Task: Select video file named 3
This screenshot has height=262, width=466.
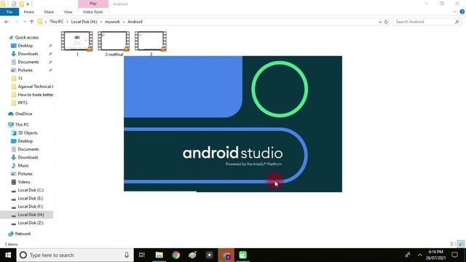Action: (x=151, y=44)
